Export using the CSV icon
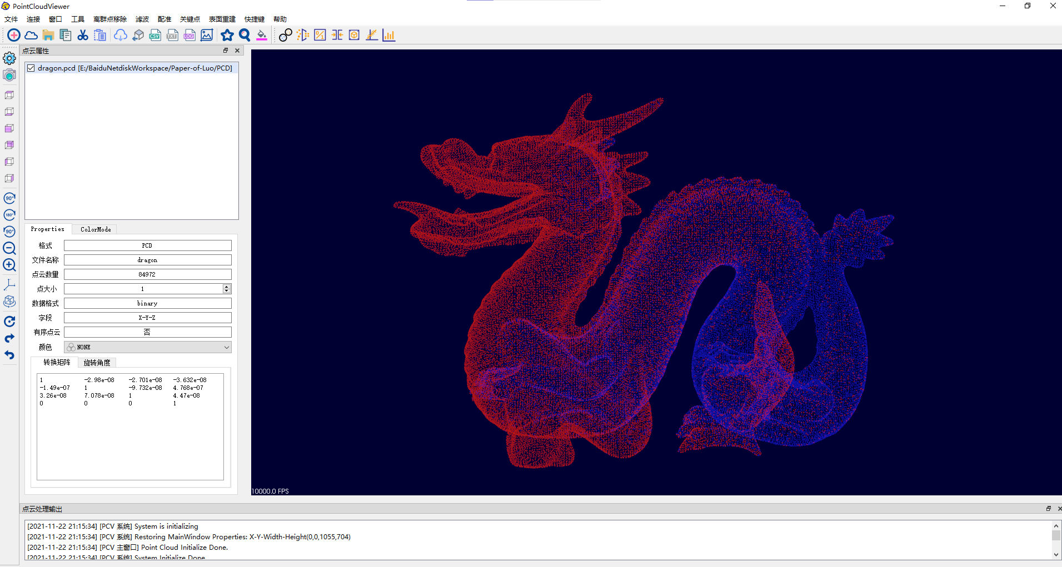The height and width of the screenshot is (567, 1062). [155, 36]
